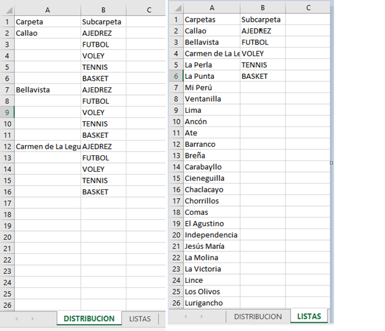Select TENNIS in column B of right sheet
This screenshot has height=331, width=385.
coord(262,65)
